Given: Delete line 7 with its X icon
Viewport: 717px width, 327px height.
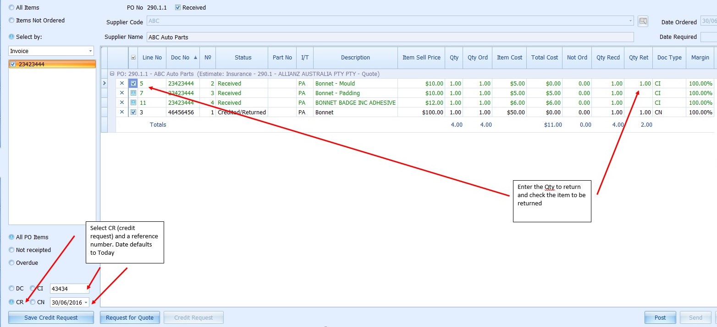Looking at the screenshot, I should pos(122,93).
